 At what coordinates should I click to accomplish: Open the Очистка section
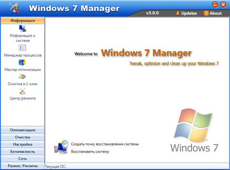click(x=23, y=137)
